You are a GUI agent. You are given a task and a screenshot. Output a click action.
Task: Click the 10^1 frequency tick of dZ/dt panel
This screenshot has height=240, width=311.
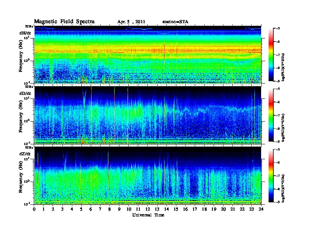coord(27,159)
